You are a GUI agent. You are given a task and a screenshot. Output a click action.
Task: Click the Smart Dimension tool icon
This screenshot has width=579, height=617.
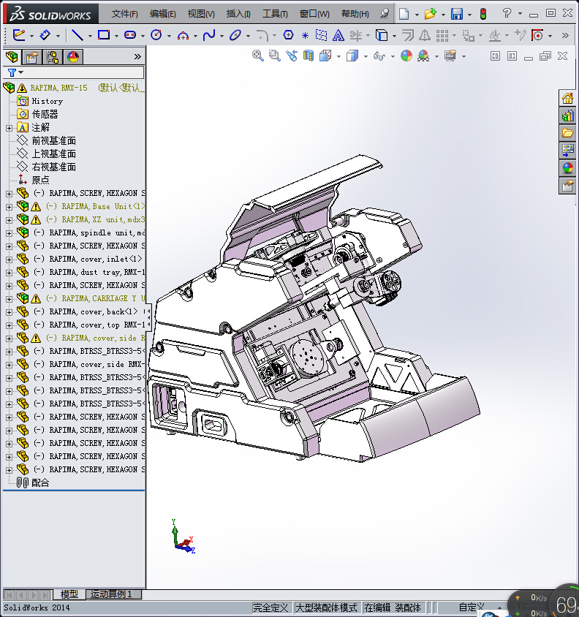45,34
